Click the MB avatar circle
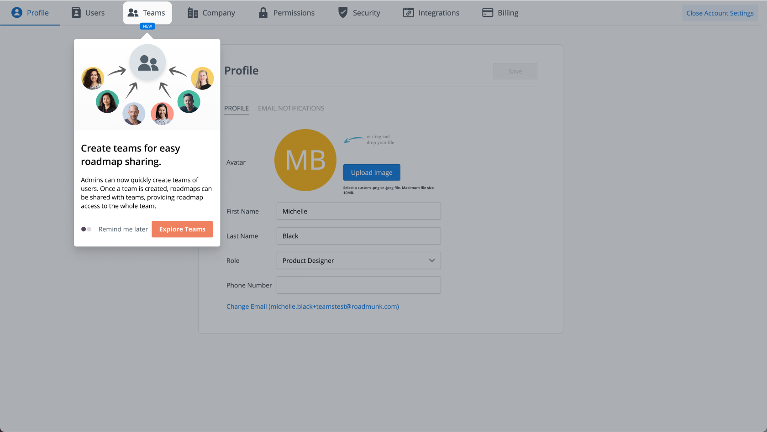767x432 pixels. [305, 160]
